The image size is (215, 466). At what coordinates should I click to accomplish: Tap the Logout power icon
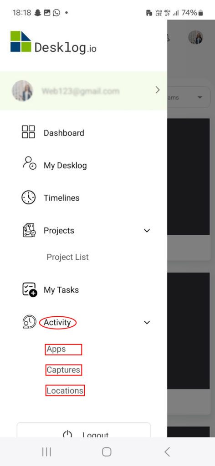click(x=68, y=434)
